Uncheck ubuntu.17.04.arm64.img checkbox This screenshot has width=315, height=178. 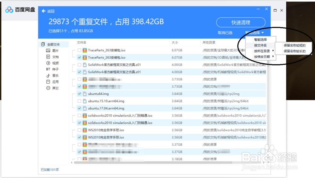79,108
